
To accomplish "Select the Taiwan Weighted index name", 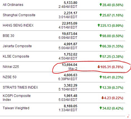I will [16, 108].
